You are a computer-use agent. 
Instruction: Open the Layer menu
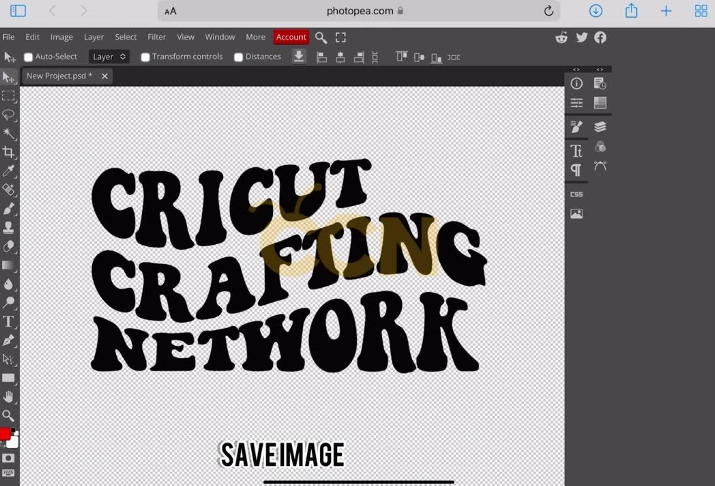[94, 37]
